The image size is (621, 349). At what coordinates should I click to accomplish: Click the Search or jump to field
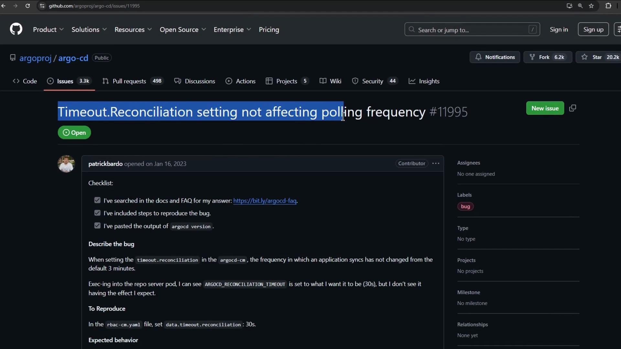(472, 29)
